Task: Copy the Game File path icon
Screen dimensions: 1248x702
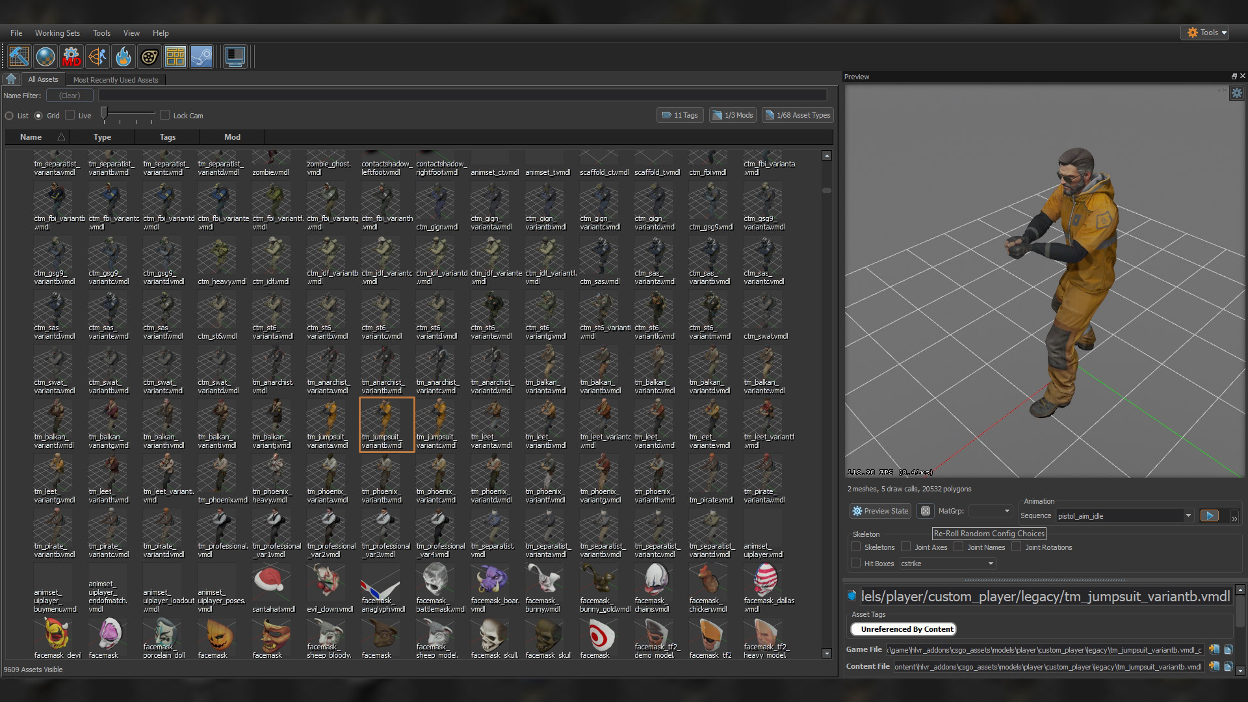Action: [x=1228, y=649]
